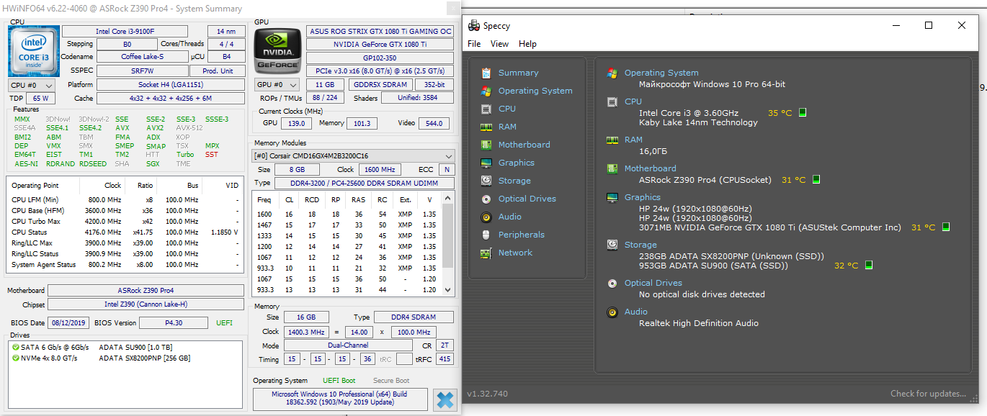Click the RAM icon in Speccy sidebar
The width and height of the screenshot is (987, 416).
tap(486, 127)
